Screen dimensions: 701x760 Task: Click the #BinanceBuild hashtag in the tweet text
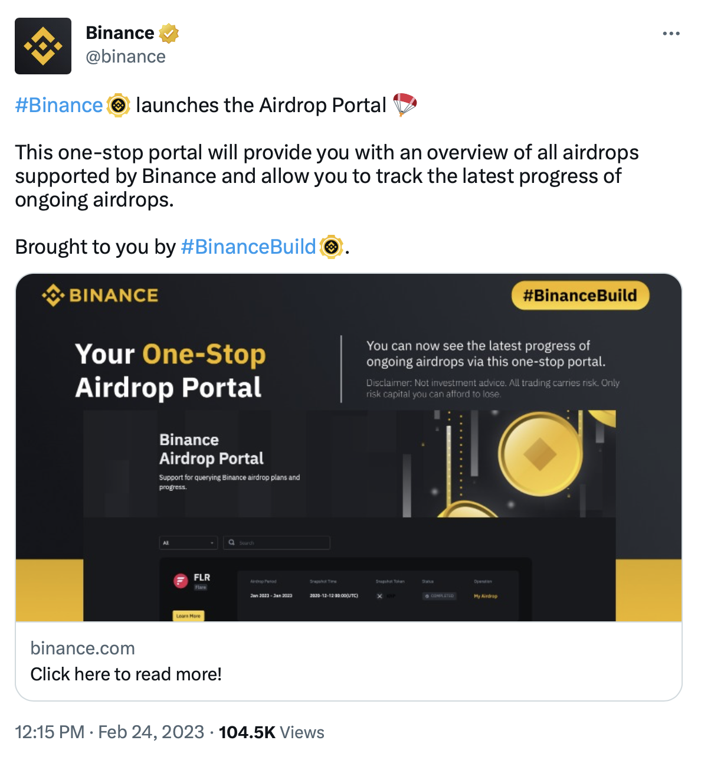(x=248, y=247)
